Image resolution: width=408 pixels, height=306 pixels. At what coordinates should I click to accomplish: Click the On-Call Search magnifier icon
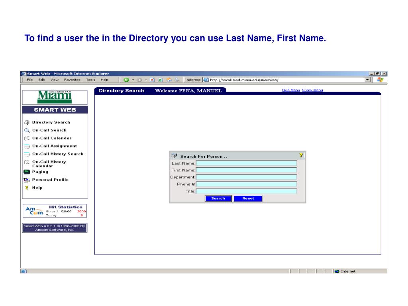[x=27, y=130]
